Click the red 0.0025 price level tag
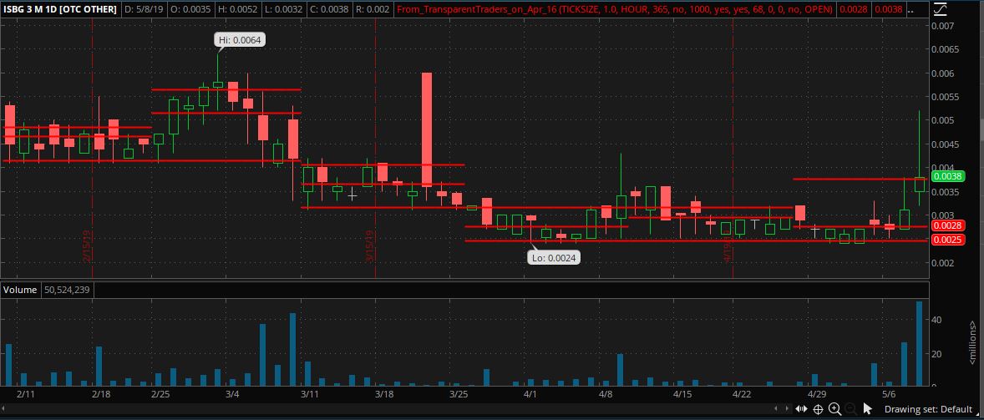984x420 pixels. click(x=947, y=240)
